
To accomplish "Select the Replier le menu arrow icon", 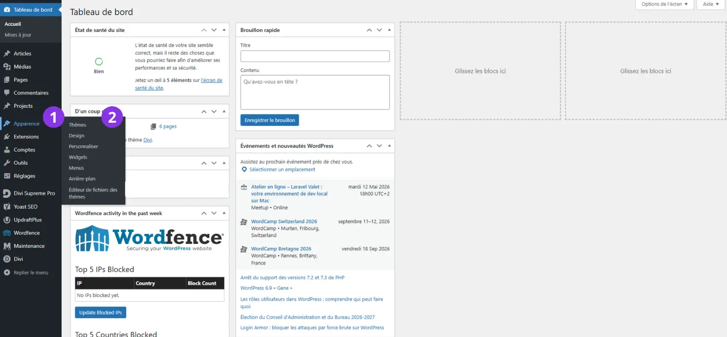I will pyautogui.click(x=7, y=273).
